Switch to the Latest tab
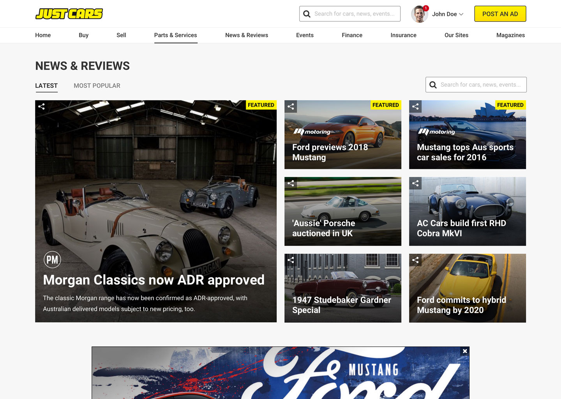 tap(46, 86)
